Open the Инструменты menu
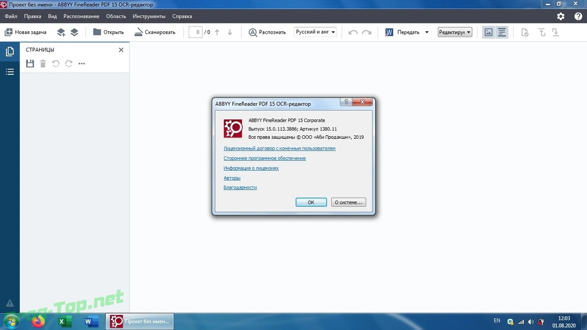Viewport: 587px width, 330px height. pyautogui.click(x=149, y=16)
